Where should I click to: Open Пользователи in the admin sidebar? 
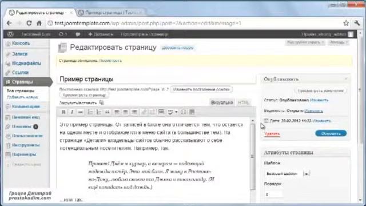click(27, 136)
